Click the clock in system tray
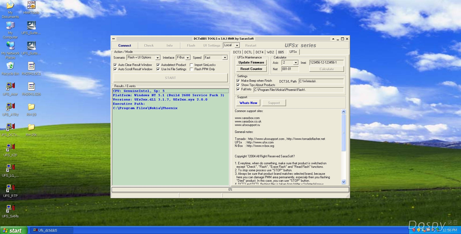 click(x=450, y=230)
